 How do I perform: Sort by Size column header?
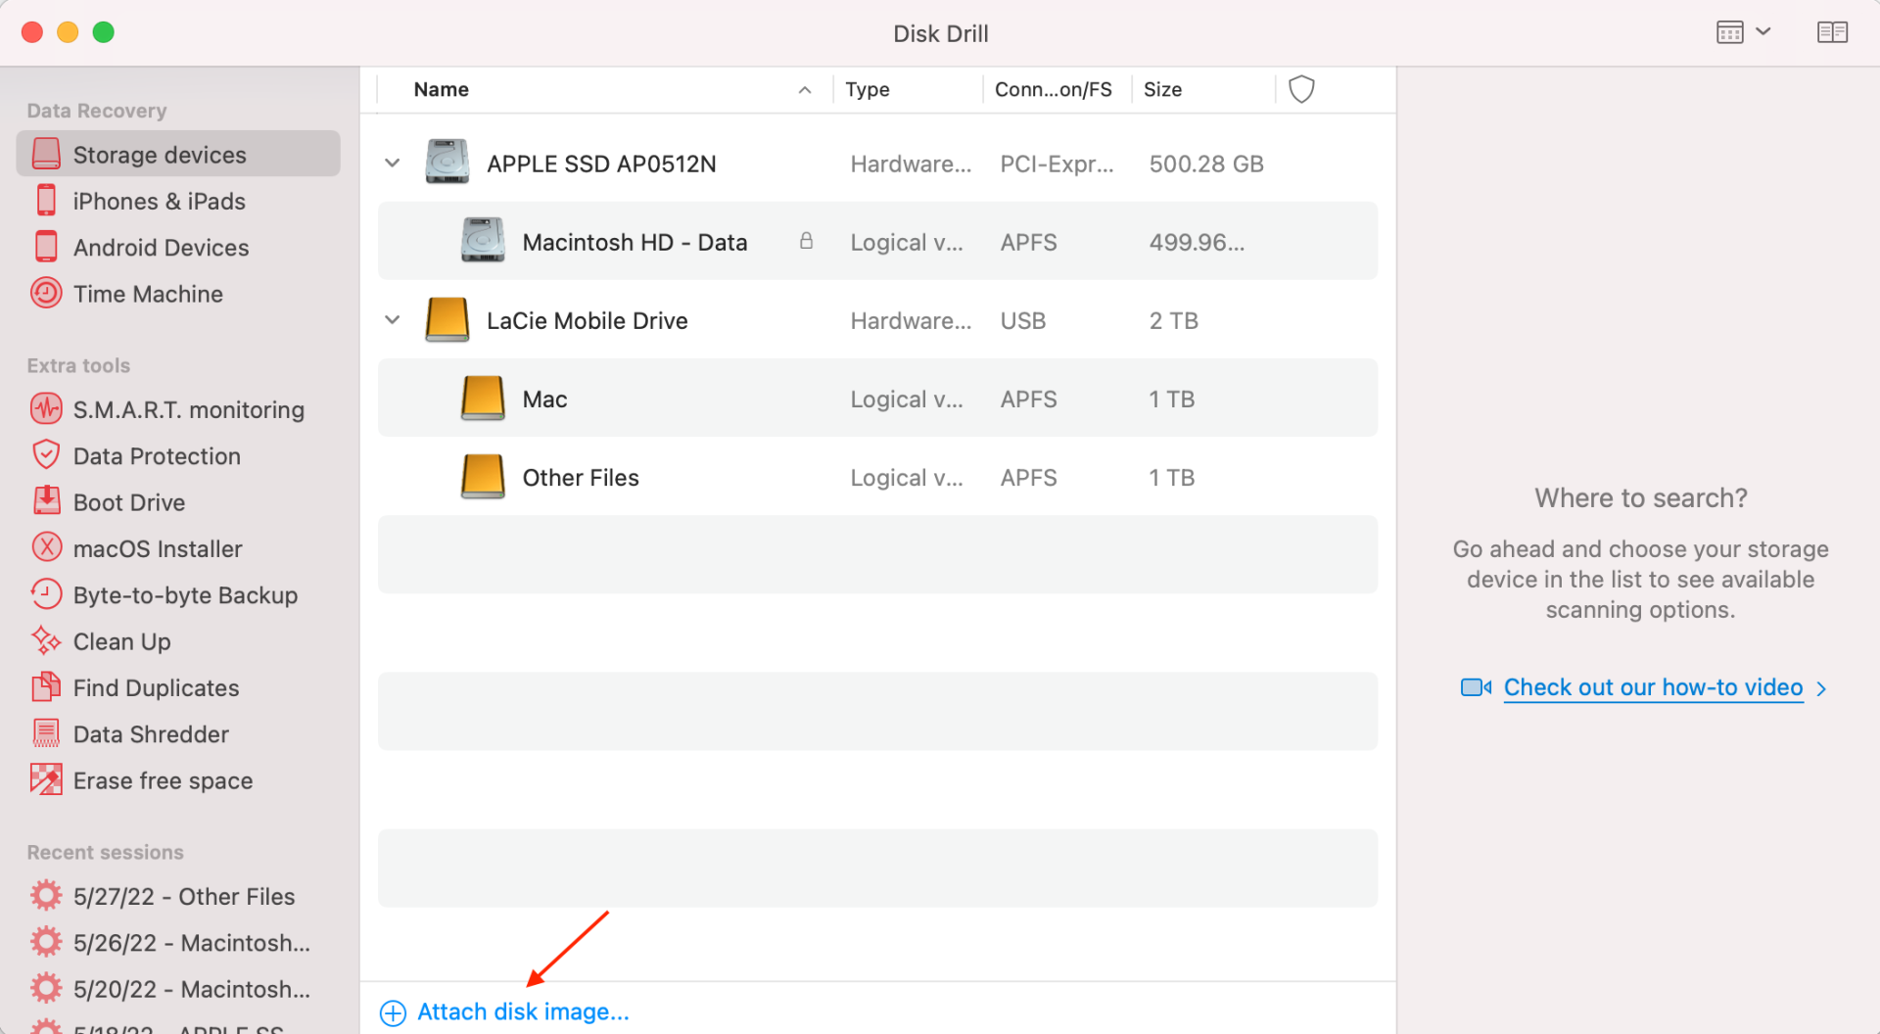(1162, 89)
